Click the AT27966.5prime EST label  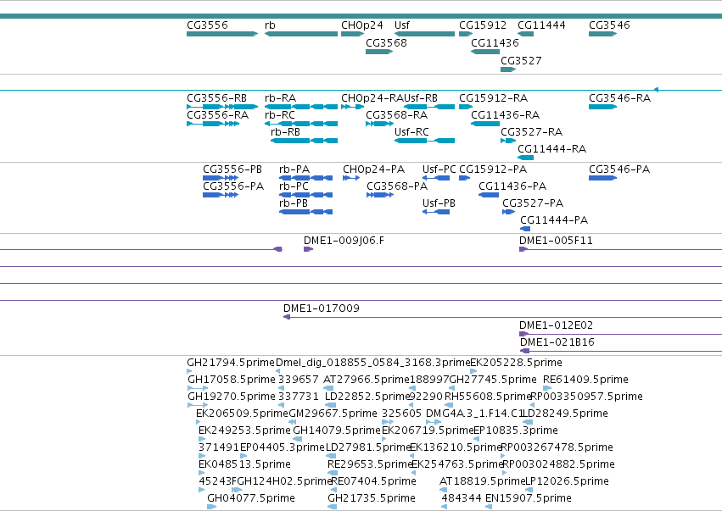tap(367, 380)
